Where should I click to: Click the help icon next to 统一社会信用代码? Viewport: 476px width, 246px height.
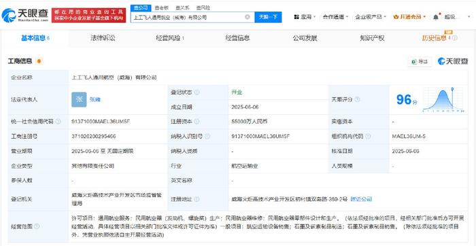(x=58, y=122)
